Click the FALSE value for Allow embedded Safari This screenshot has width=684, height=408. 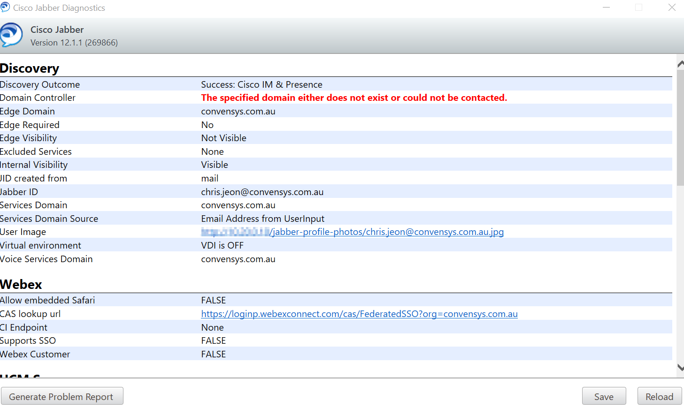tap(213, 300)
